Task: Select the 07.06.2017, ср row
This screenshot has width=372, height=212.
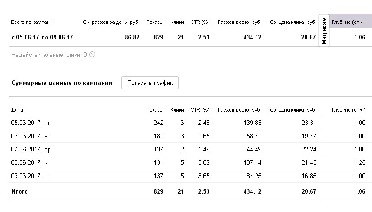Action: pyautogui.click(x=27, y=150)
